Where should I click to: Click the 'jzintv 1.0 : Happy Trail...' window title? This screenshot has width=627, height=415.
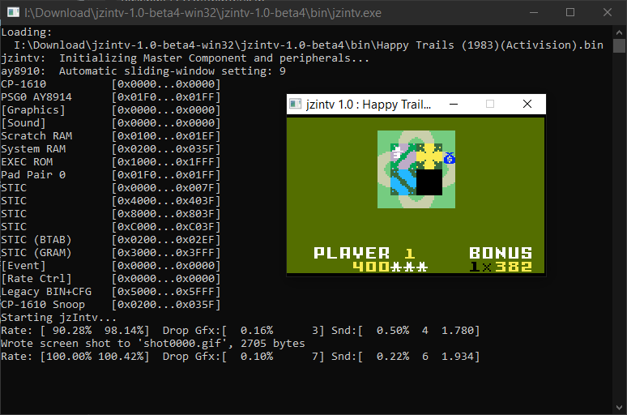[x=369, y=105]
